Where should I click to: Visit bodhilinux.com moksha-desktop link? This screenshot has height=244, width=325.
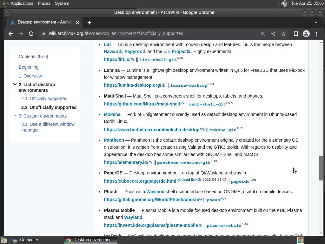[155, 130]
